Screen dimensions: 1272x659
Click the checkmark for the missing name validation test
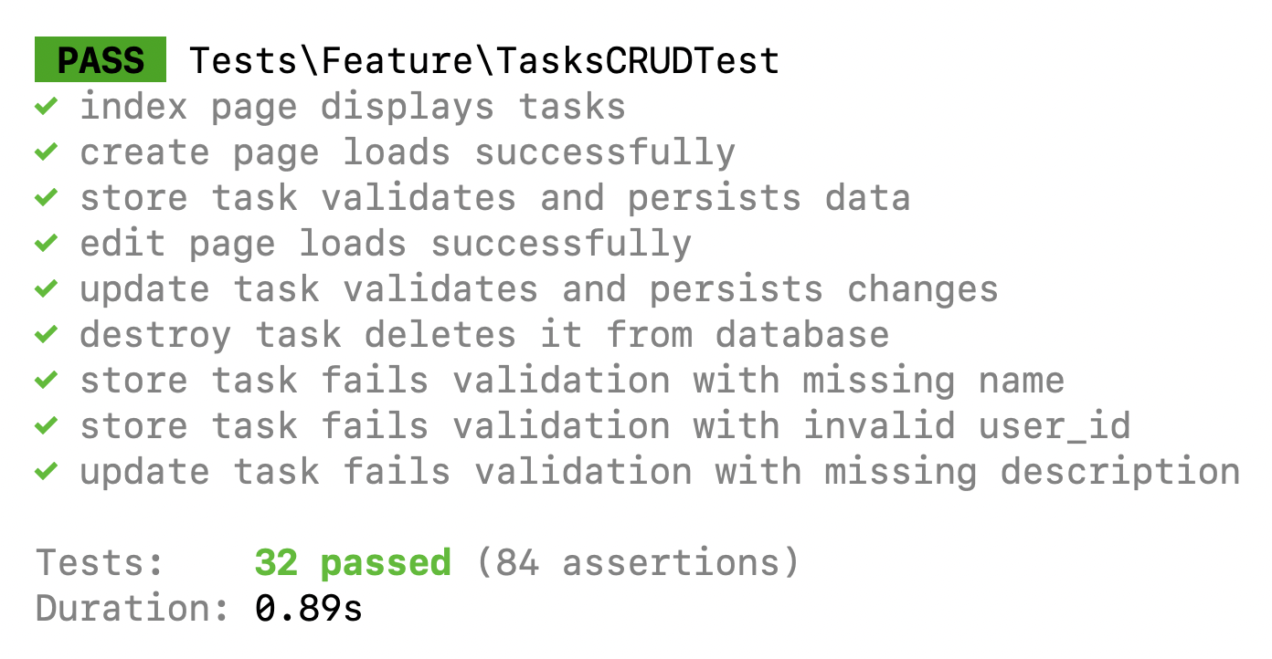(47, 381)
